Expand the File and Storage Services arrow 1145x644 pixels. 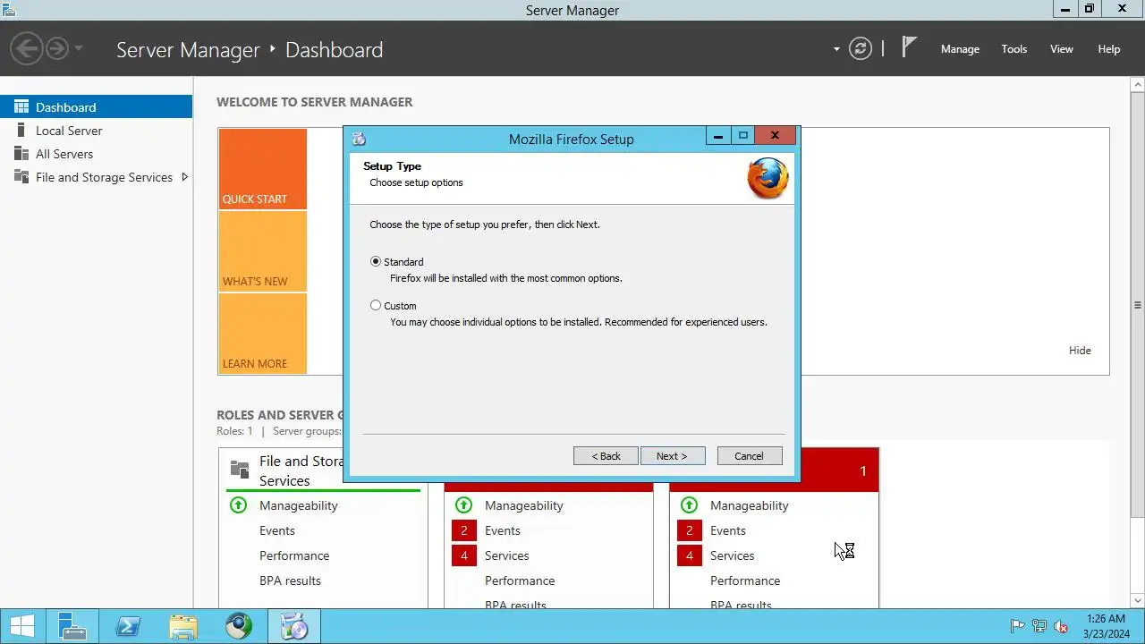pyautogui.click(x=184, y=177)
